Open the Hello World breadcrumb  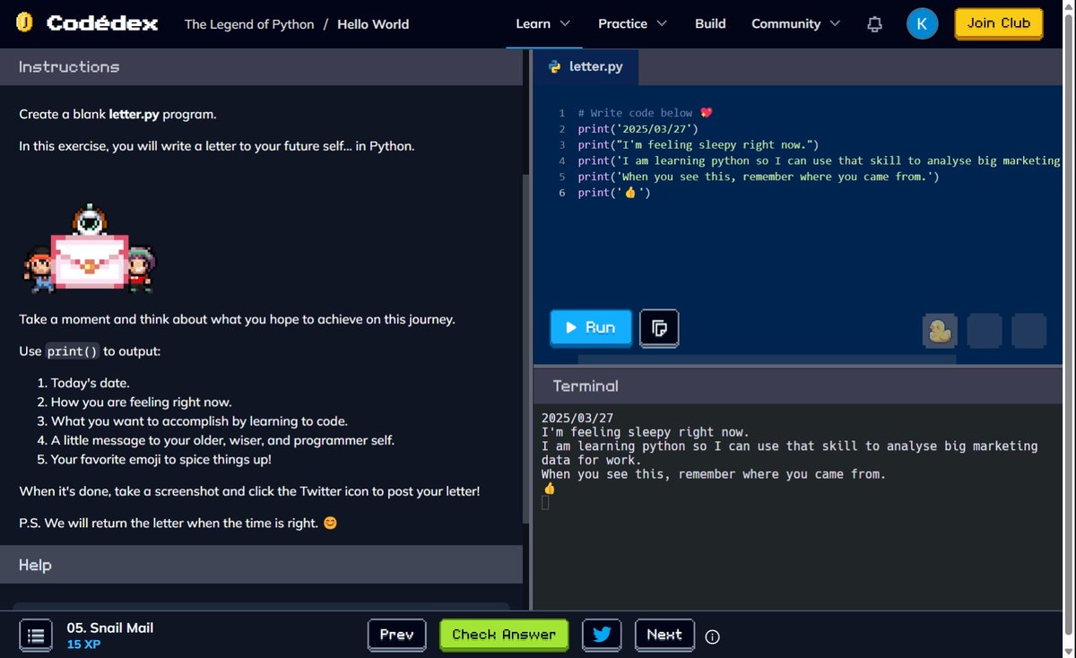point(373,24)
